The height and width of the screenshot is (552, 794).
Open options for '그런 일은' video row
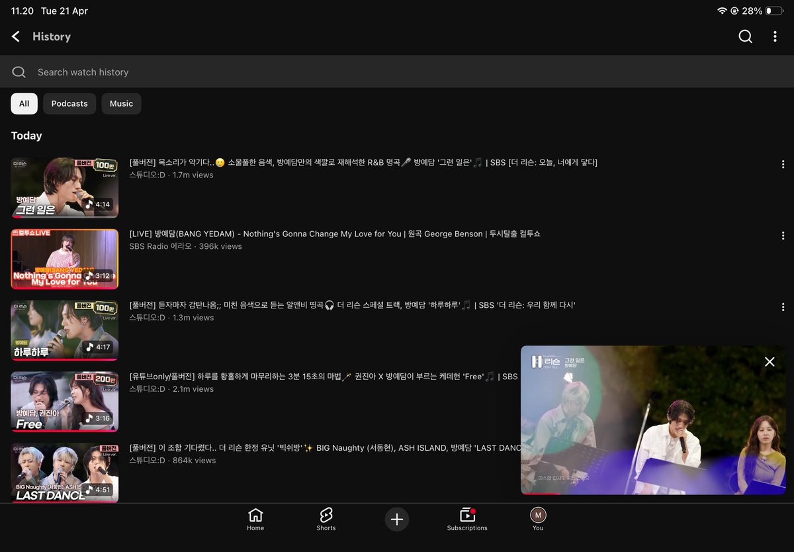(783, 164)
